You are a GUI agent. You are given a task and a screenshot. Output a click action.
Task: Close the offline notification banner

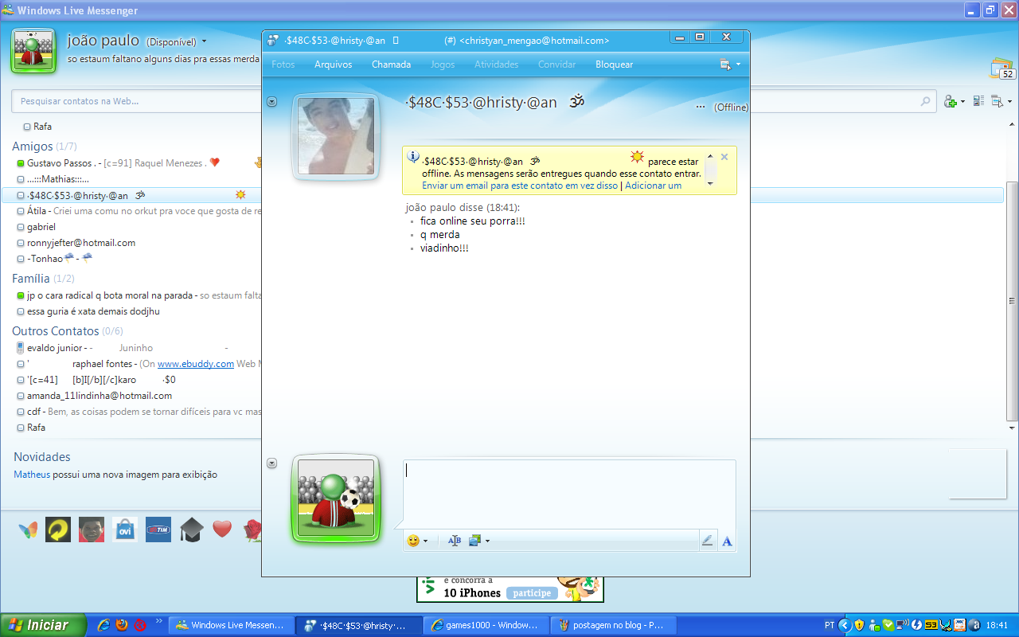coord(724,157)
